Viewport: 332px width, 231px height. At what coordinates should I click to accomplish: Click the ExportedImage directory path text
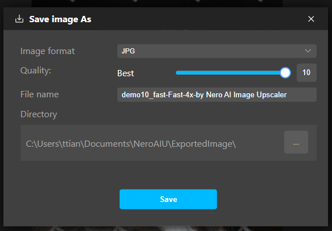(x=130, y=144)
